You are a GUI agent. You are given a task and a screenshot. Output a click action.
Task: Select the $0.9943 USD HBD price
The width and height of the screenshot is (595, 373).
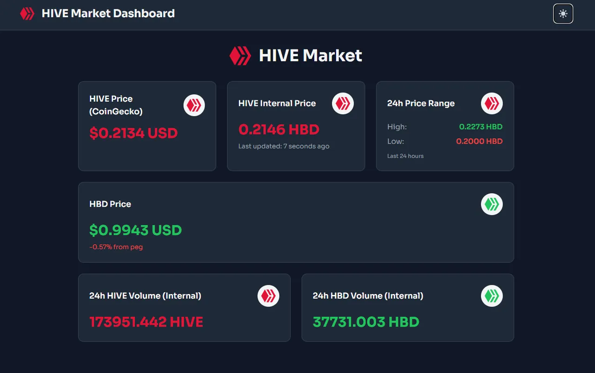136,230
